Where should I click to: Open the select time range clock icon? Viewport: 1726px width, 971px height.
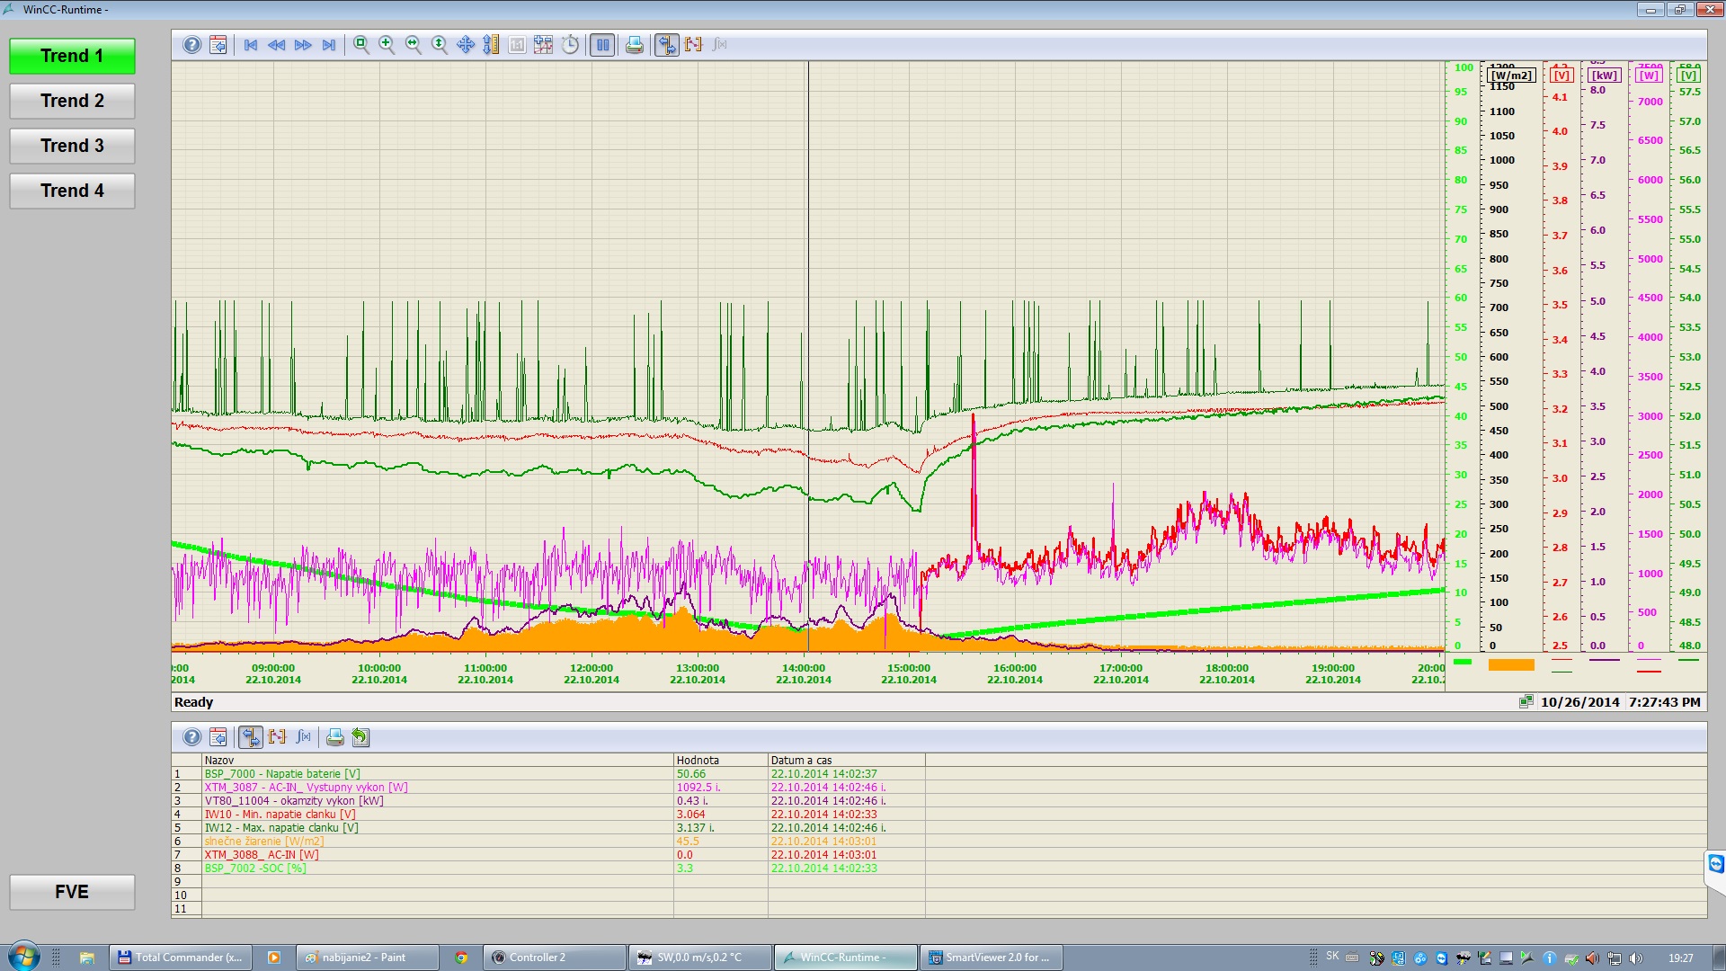point(570,45)
